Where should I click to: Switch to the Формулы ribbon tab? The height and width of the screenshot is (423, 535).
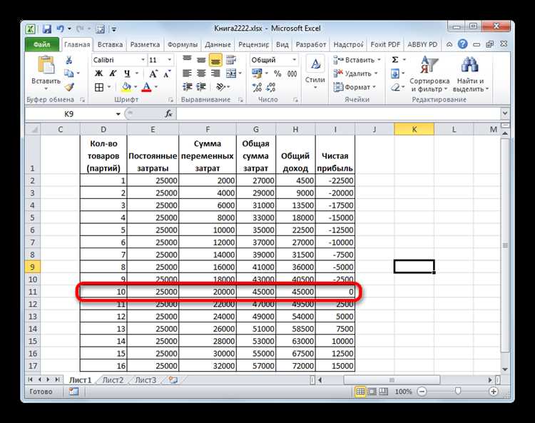click(183, 45)
